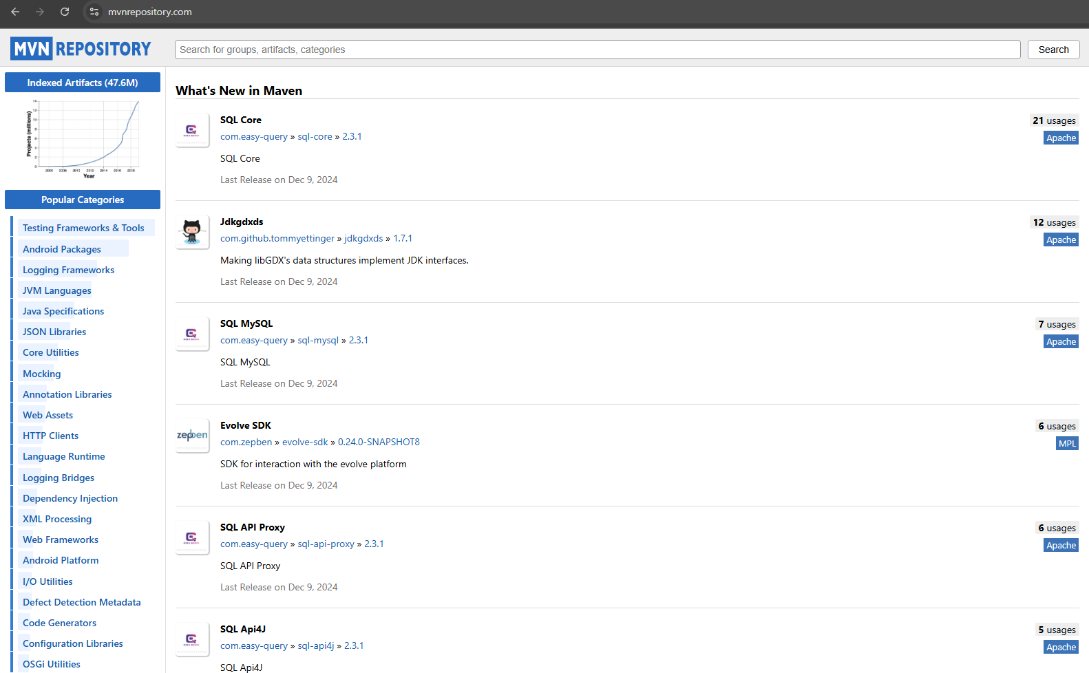Open Web Assets category

point(48,415)
